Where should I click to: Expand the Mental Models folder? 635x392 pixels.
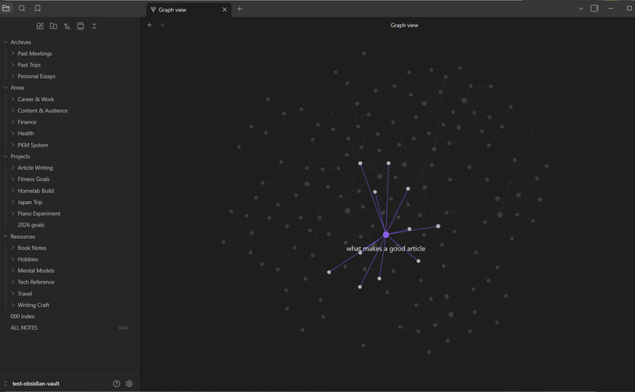coord(36,271)
